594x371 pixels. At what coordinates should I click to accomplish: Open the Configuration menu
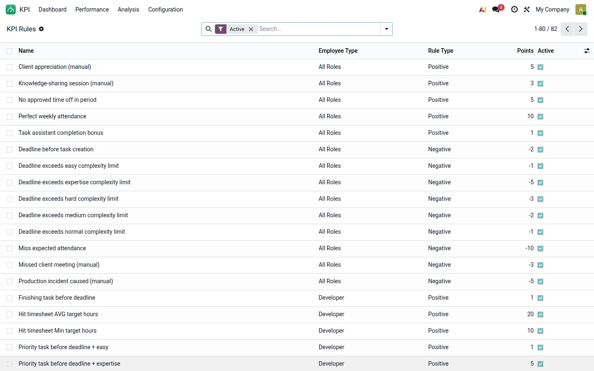tap(165, 9)
